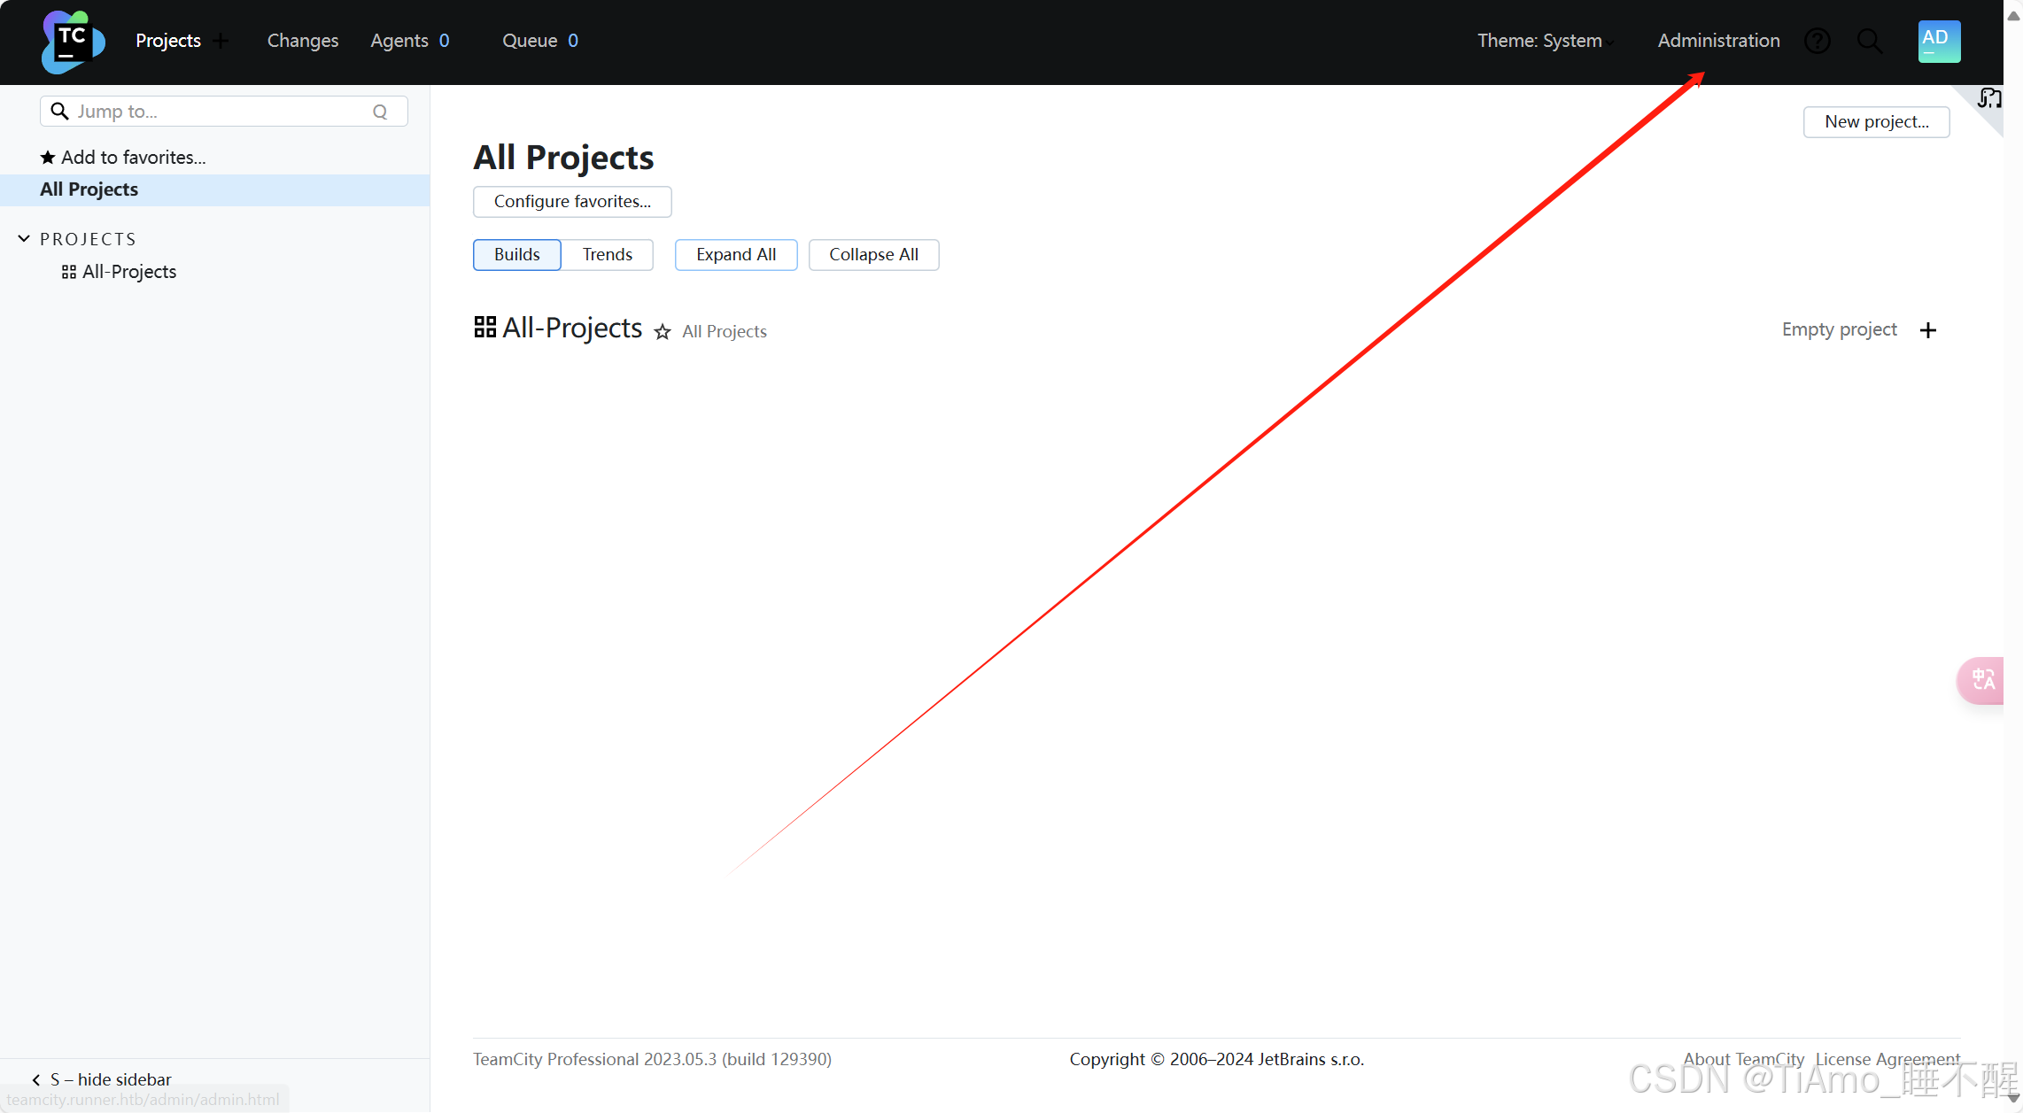Switch to the Trends tab

608,255
